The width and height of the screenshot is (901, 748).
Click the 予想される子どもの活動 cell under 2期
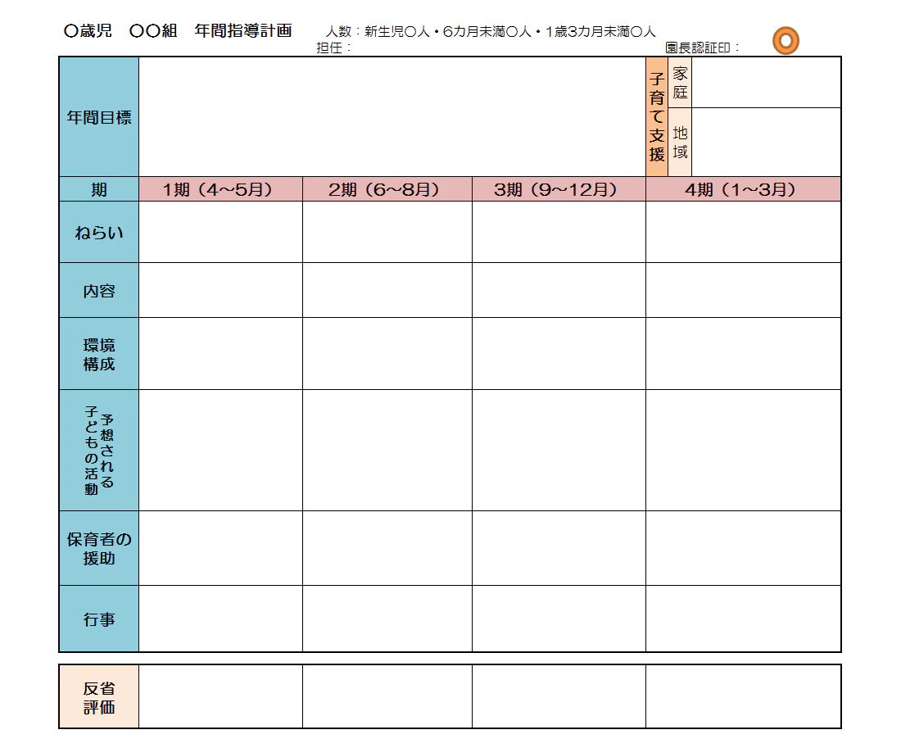[387, 450]
